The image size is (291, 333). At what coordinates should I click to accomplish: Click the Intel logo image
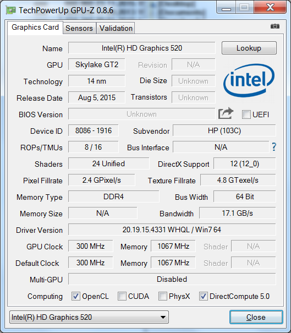(x=249, y=81)
